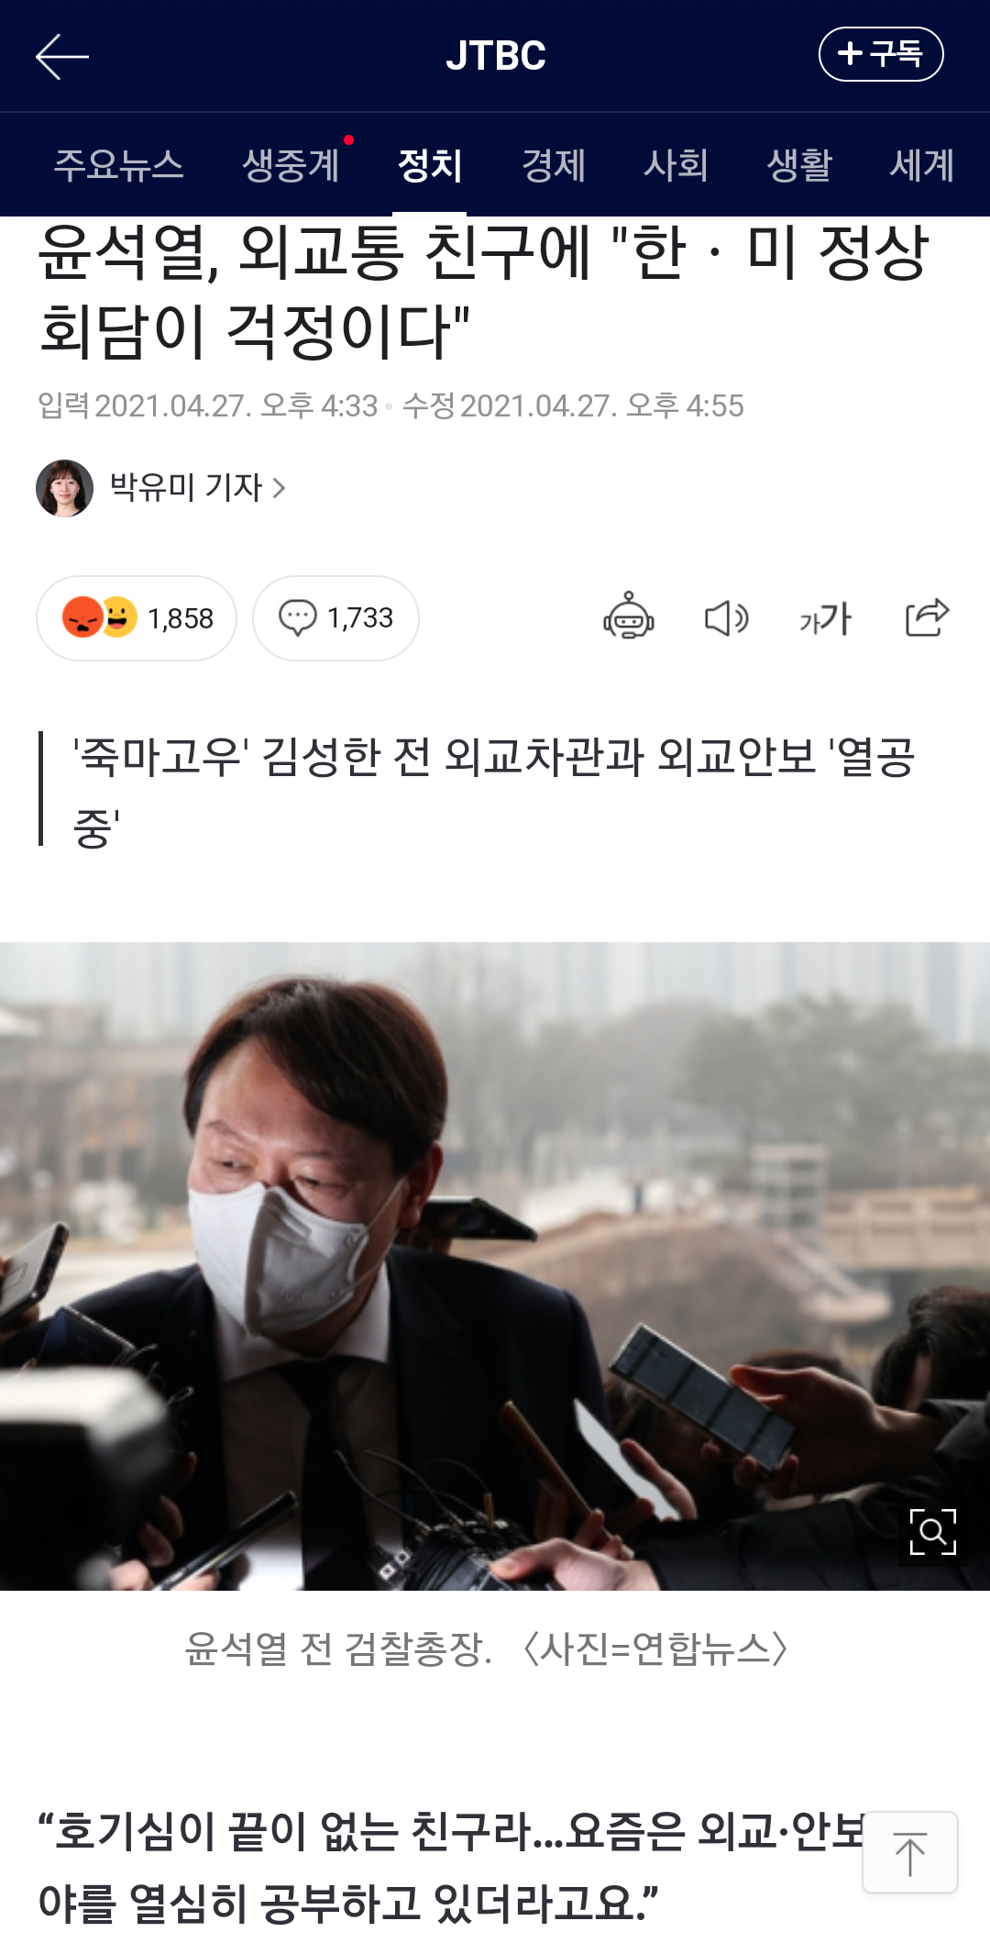Subscribe to JTBC with 구독 button
990x1943 pixels.
(880, 54)
